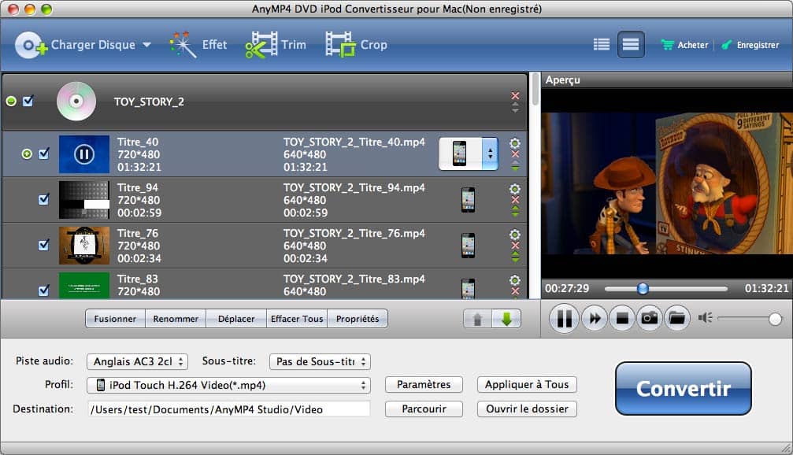This screenshot has width=793, height=455.
Task: Select TOY_STORY_2_Titre_76.mp4 output name
Action: (354, 234)
